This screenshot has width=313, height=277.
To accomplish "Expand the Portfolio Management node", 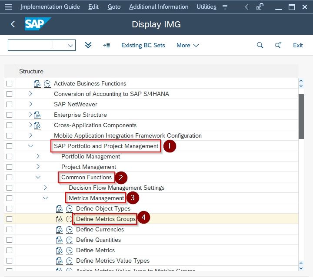I will point(38,156).
